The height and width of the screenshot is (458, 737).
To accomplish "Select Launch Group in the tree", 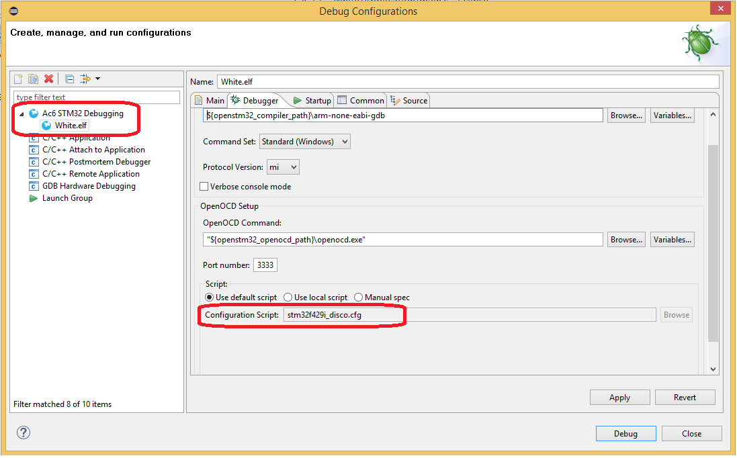I will 67,198.
